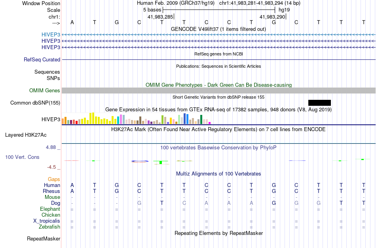
Task: Open Publications: Sequences in Scientific Articles title
Action: click(x=218, y=66)
